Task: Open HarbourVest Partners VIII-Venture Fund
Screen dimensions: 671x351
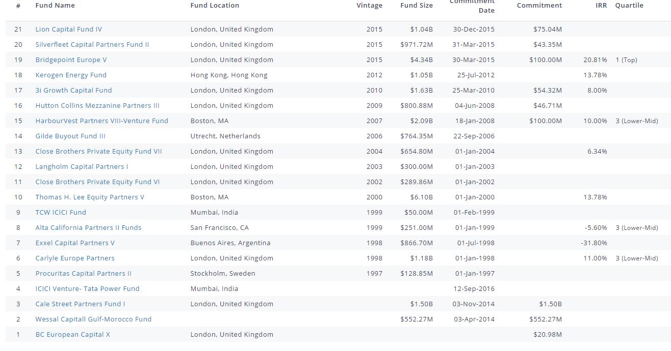Action: coord(101,121)
